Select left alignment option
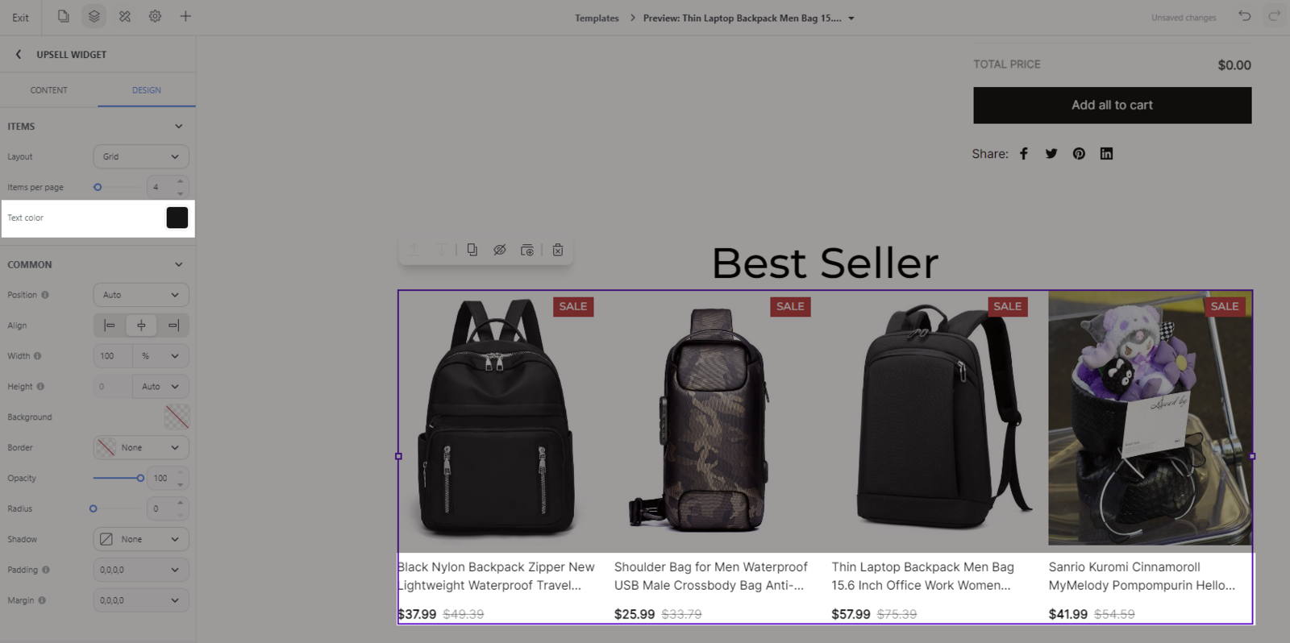This screenshot has height=643, width=1290. coord(110,326)
